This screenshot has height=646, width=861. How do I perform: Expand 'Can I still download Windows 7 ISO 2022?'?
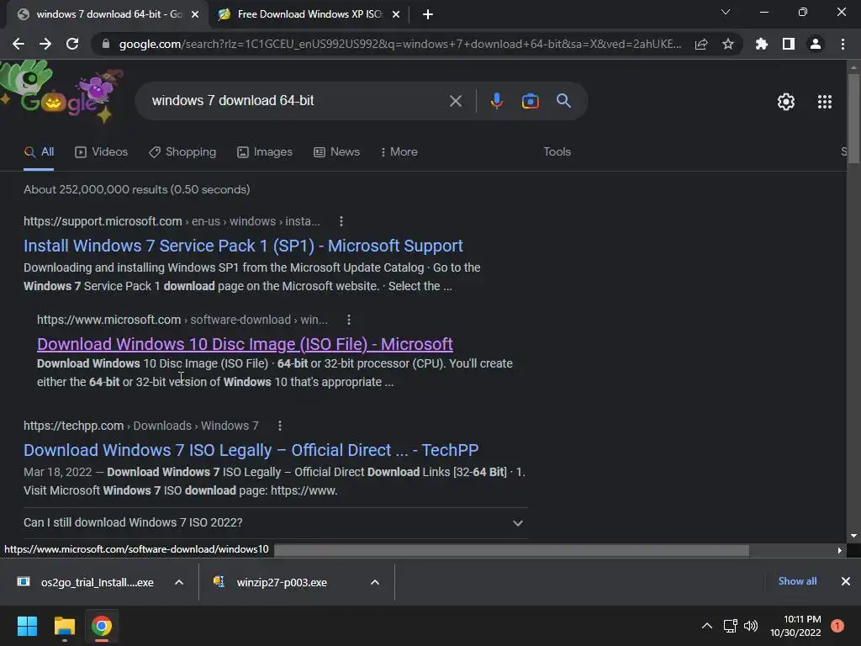tap(275, 522)
